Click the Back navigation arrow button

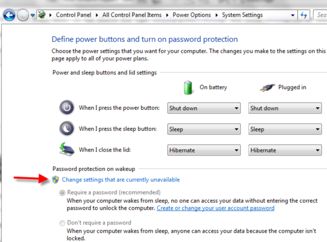coord(9,15)
